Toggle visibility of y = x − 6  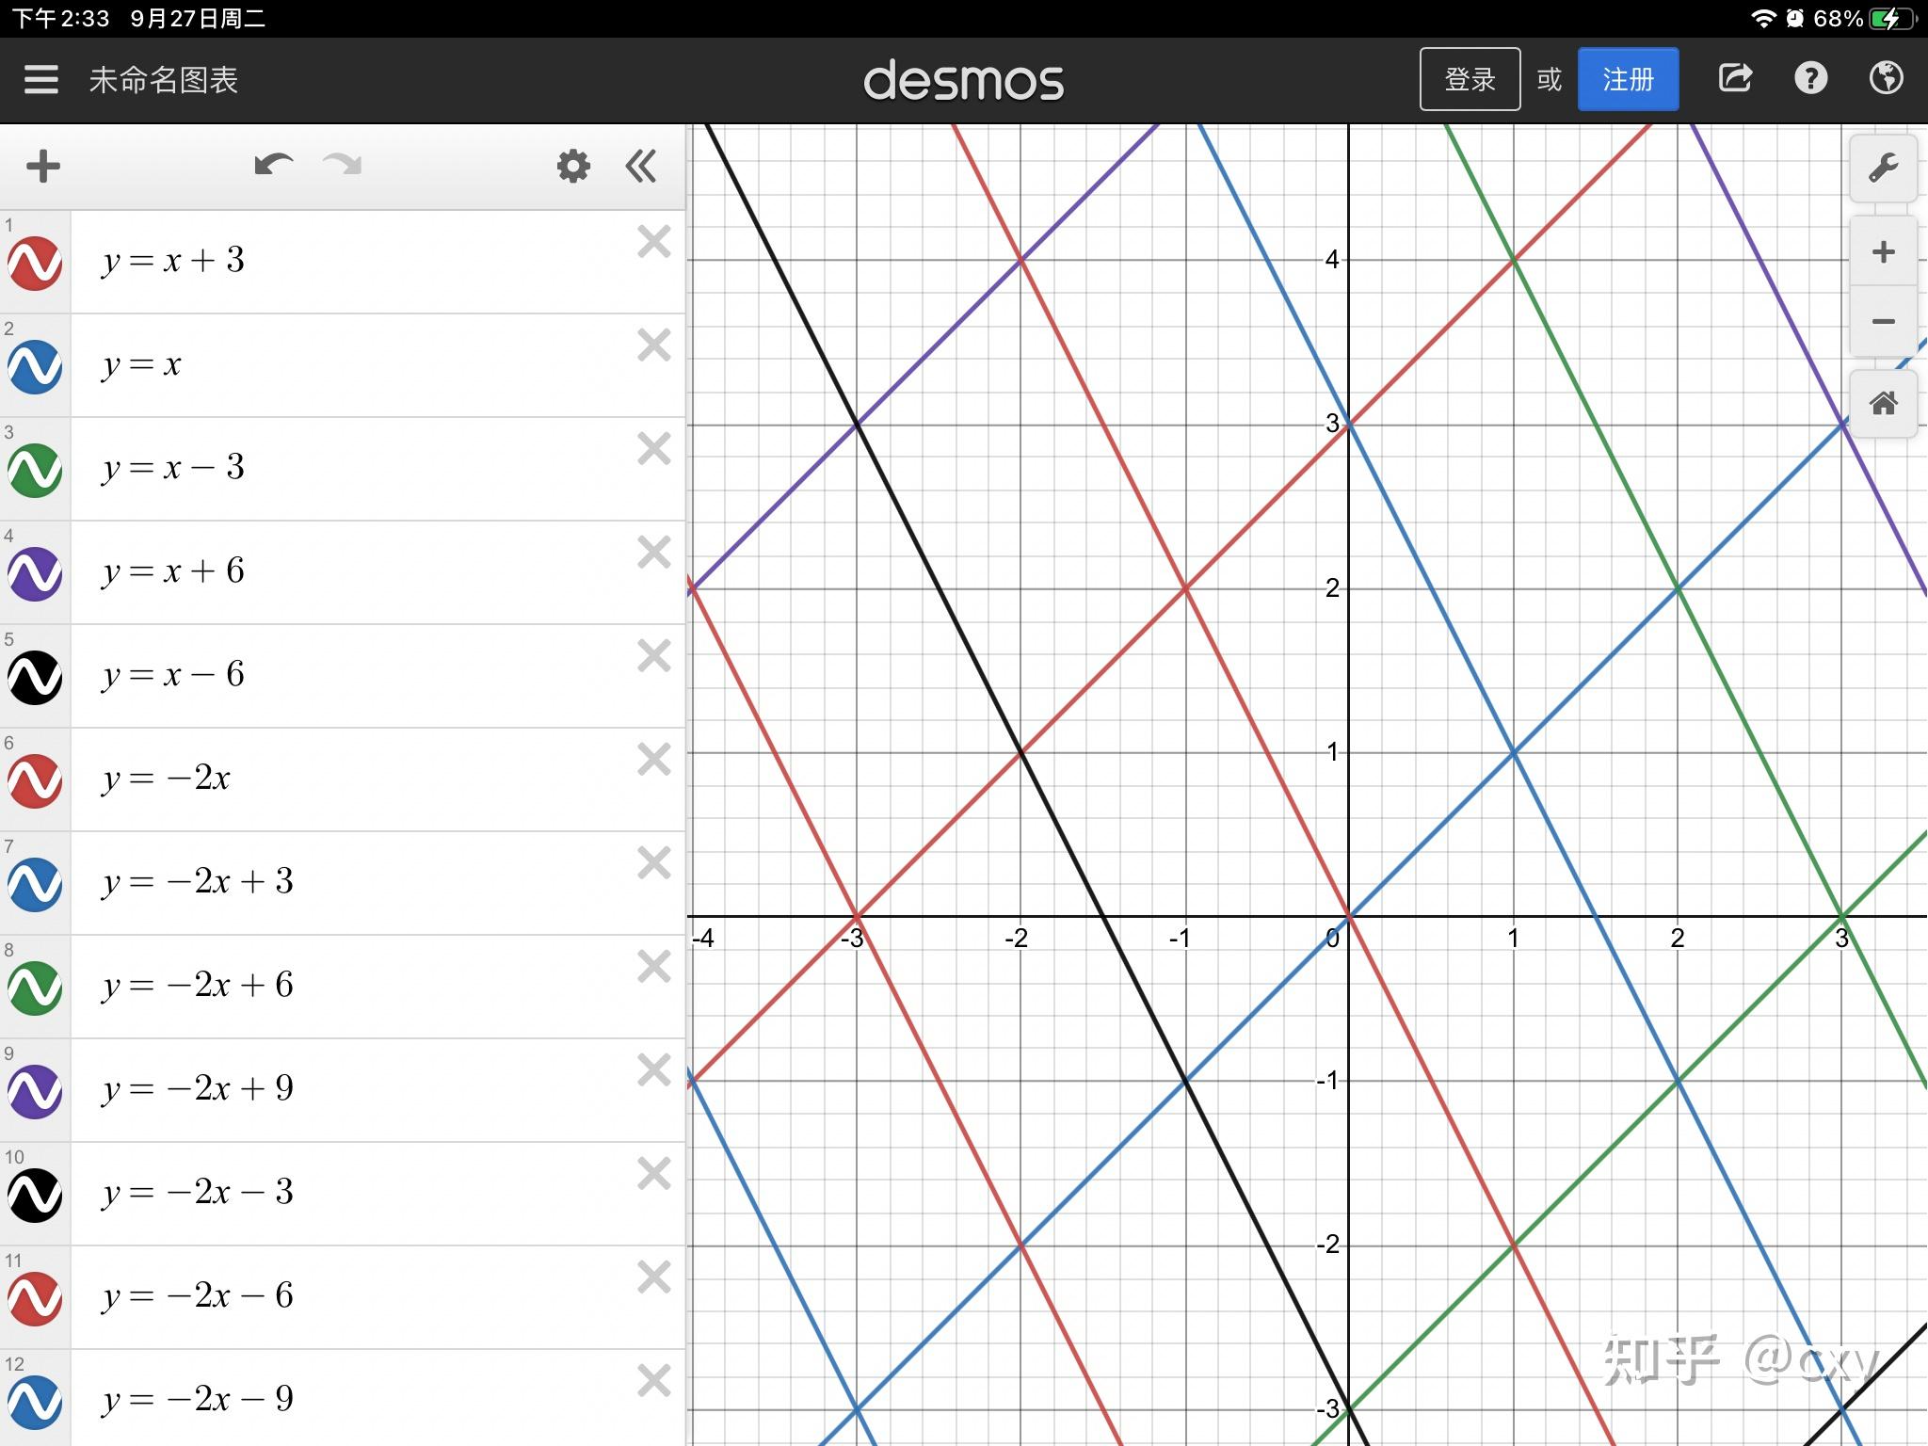point(36,677)
